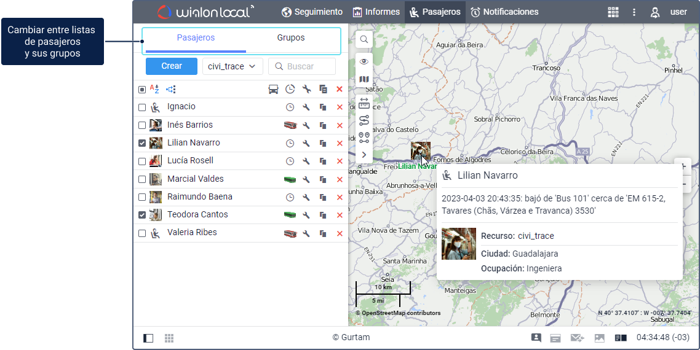This screenshot has width=700, height=350.
Task: Open the map search magnifier tool
Action: pos(364,39)
